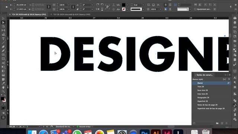Image resolution: width=238 pixels, height=134 pixels.
Task: Open the Aucune erreur preflight menu
Action: (92, 127)
